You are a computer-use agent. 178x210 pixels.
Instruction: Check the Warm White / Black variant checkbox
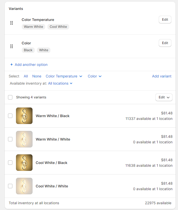tap(10, 116)
